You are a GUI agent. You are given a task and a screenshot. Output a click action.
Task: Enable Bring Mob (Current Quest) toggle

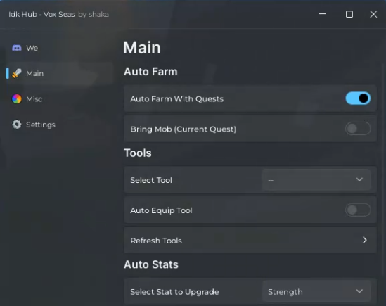pos(358,129)
